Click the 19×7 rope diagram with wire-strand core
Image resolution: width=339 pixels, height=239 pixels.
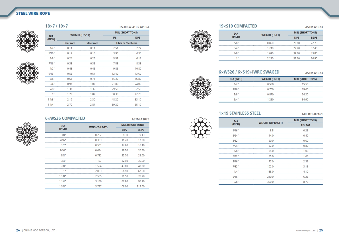coord(27,73)
